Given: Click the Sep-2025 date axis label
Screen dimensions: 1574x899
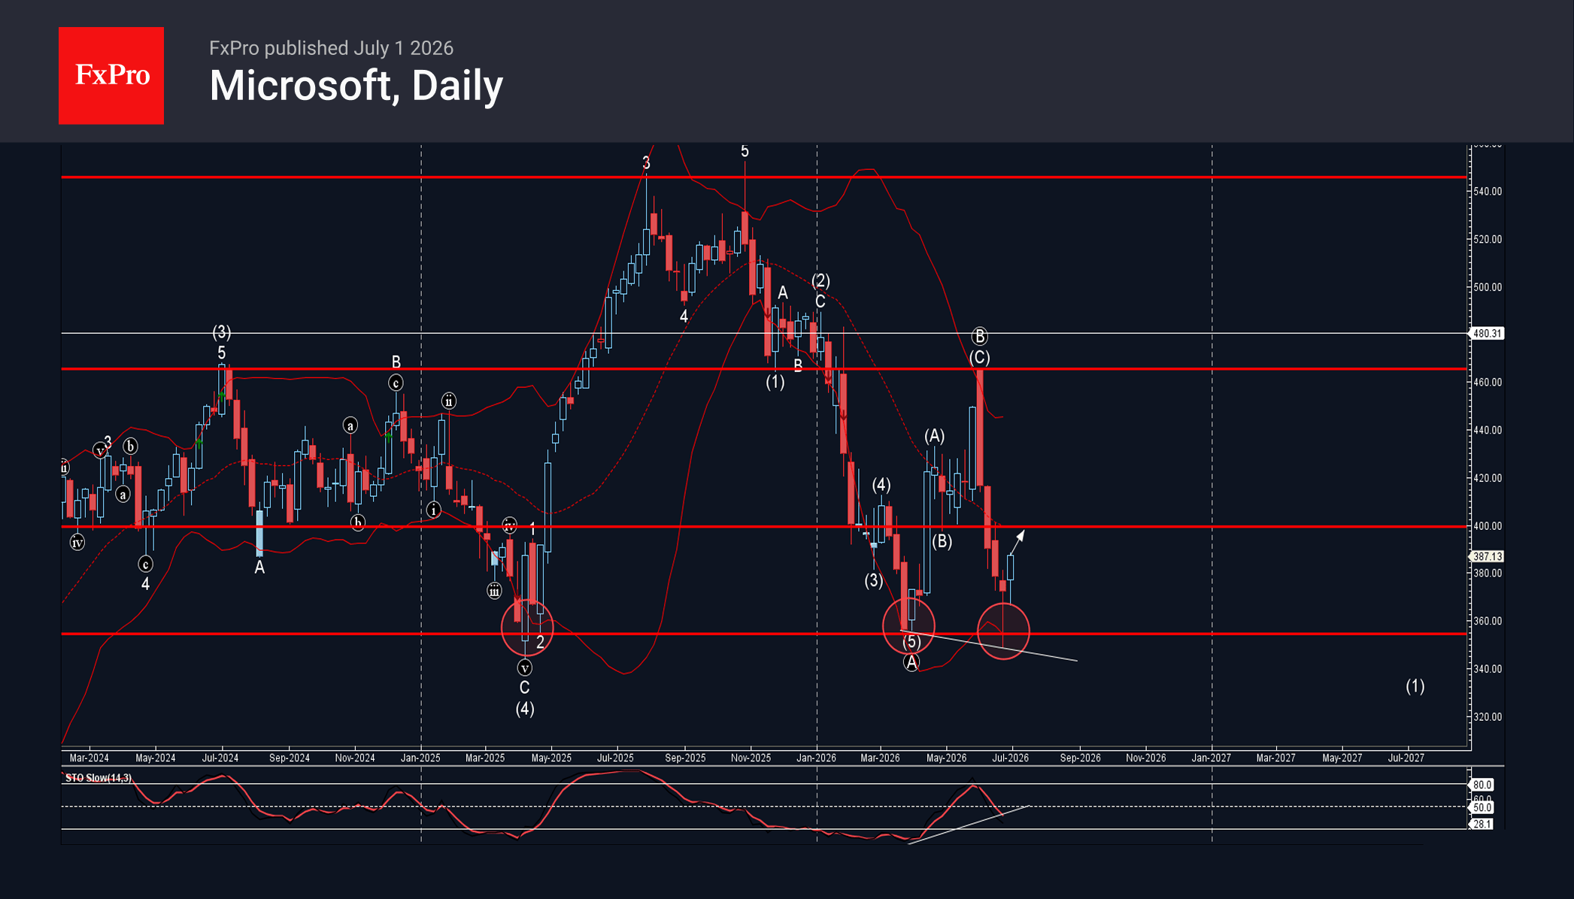Looking at the screenshot, I should coord(685,758).
